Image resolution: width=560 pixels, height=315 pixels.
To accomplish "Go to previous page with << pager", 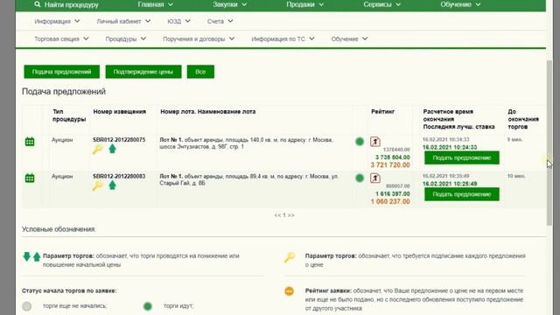I will 277,215.
